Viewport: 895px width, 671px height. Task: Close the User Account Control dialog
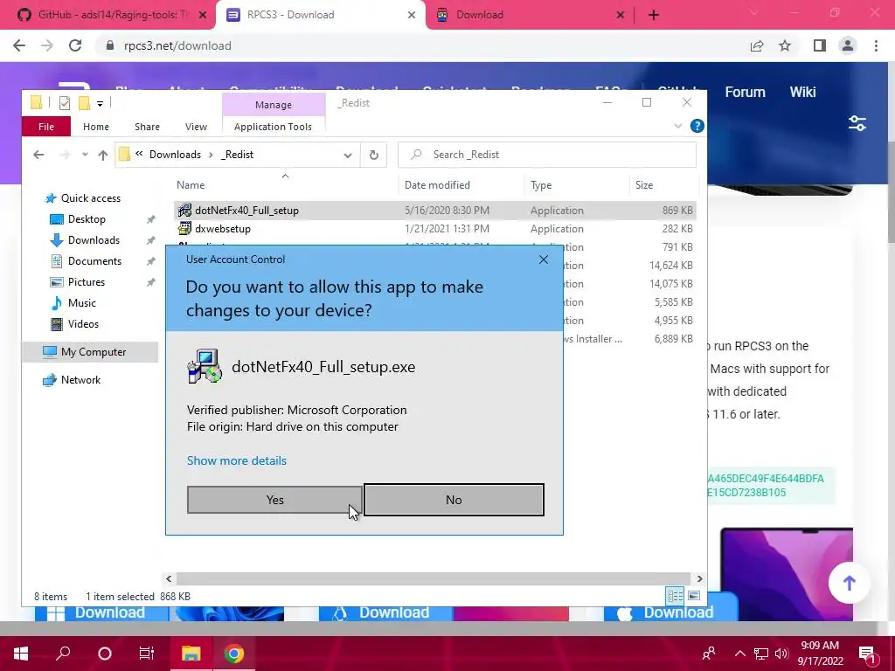pyautogui.click(x=544, y=259)
